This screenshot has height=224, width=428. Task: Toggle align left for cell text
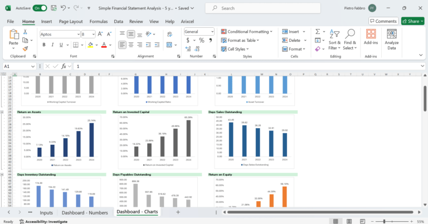(122, 44)
